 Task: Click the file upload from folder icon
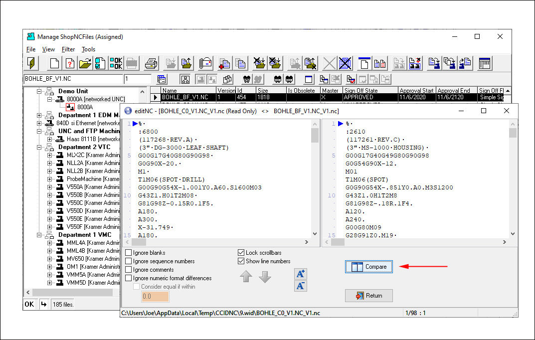[186, 63]
